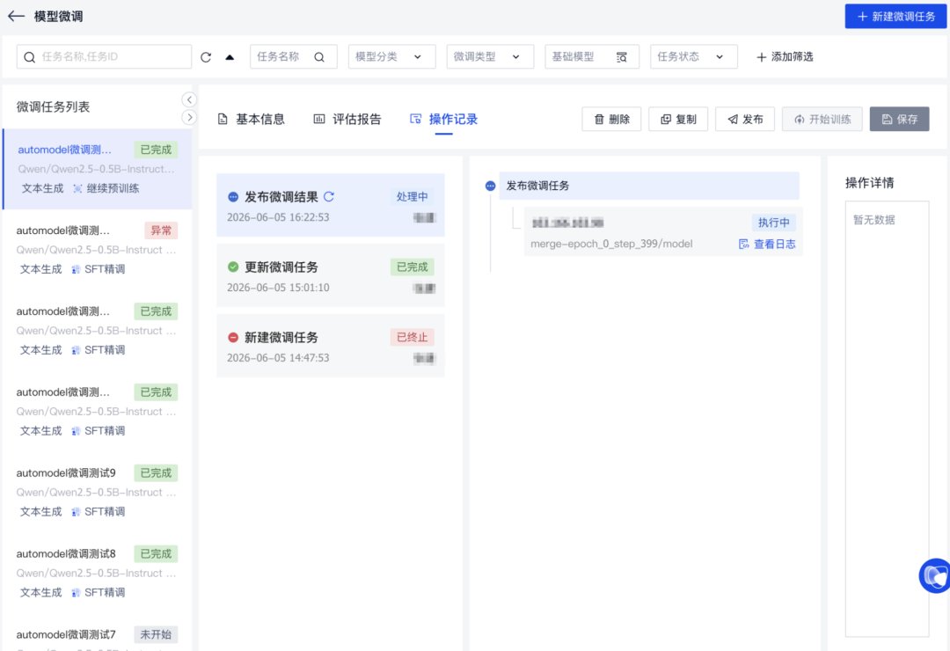Click 添加筛选 to add a filter
This screenshot has width=950, height=651.
(785, 56)
